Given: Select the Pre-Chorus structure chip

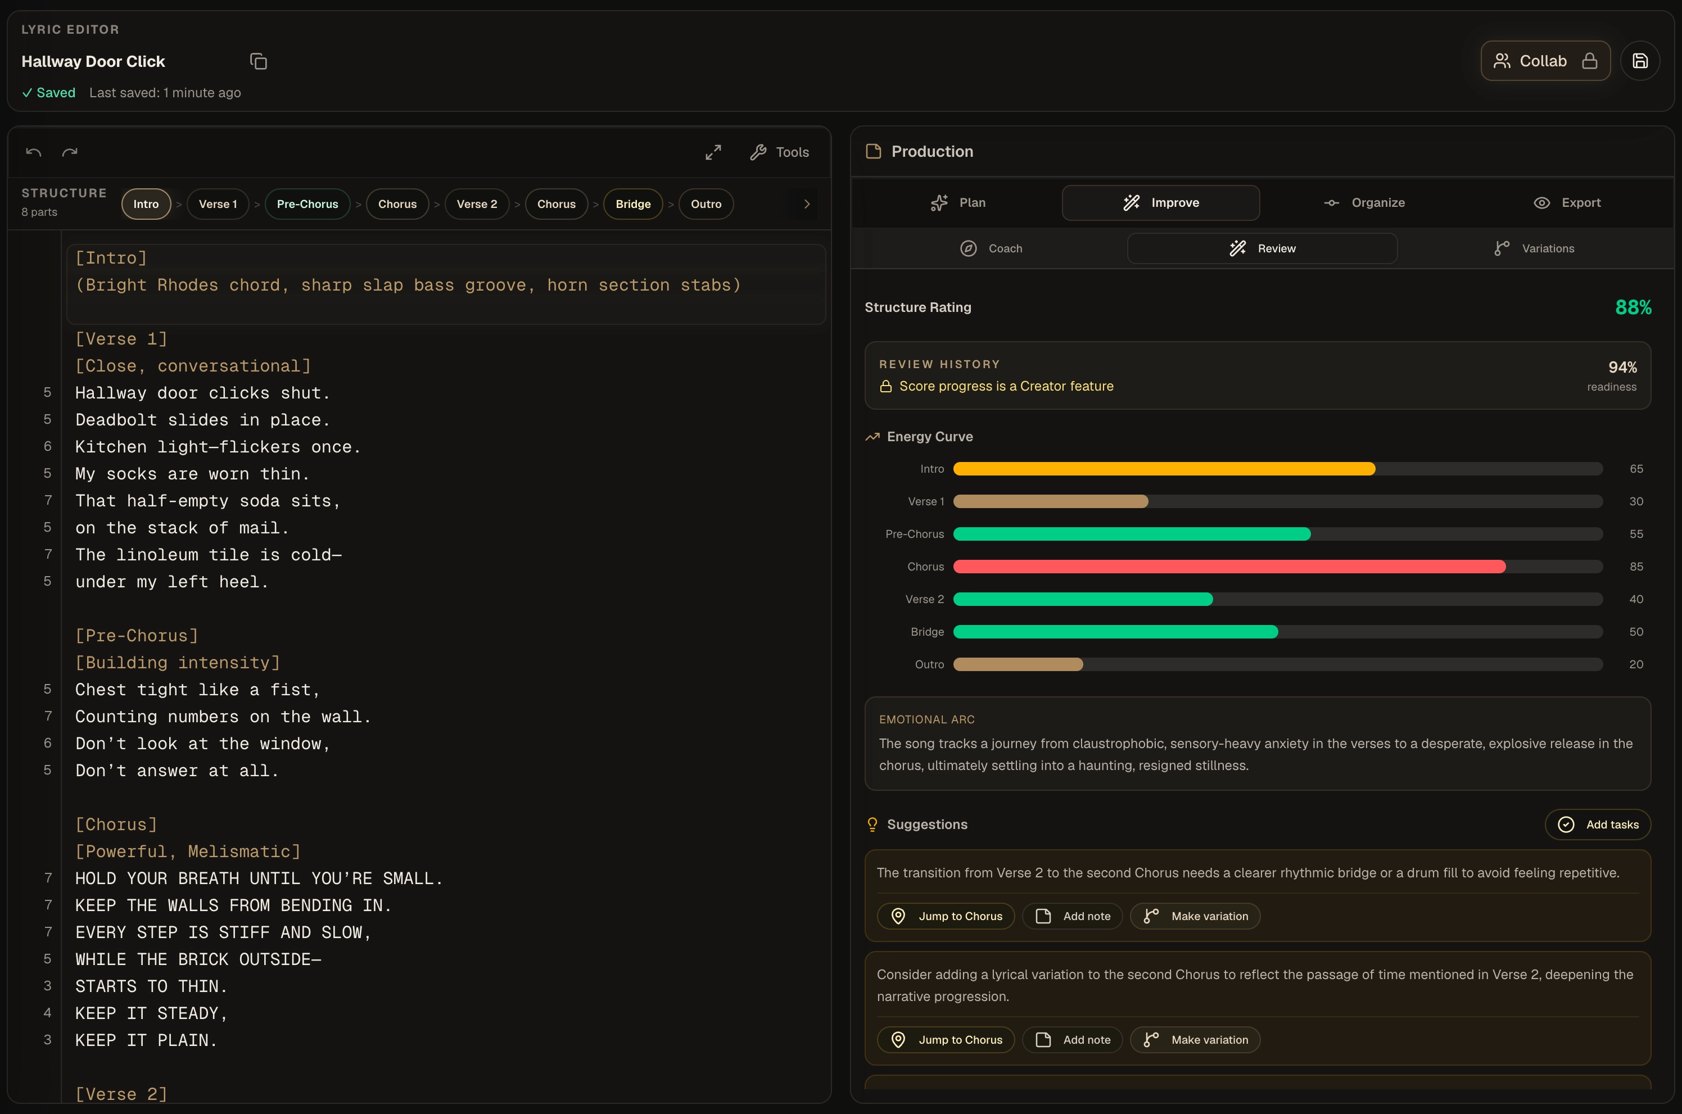Looking at the screenshot, I should (307, 204).
